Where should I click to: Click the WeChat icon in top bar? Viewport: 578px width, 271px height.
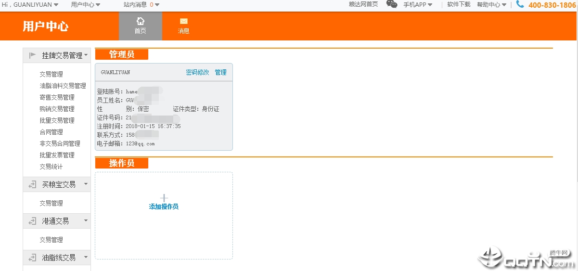(392, 4)
